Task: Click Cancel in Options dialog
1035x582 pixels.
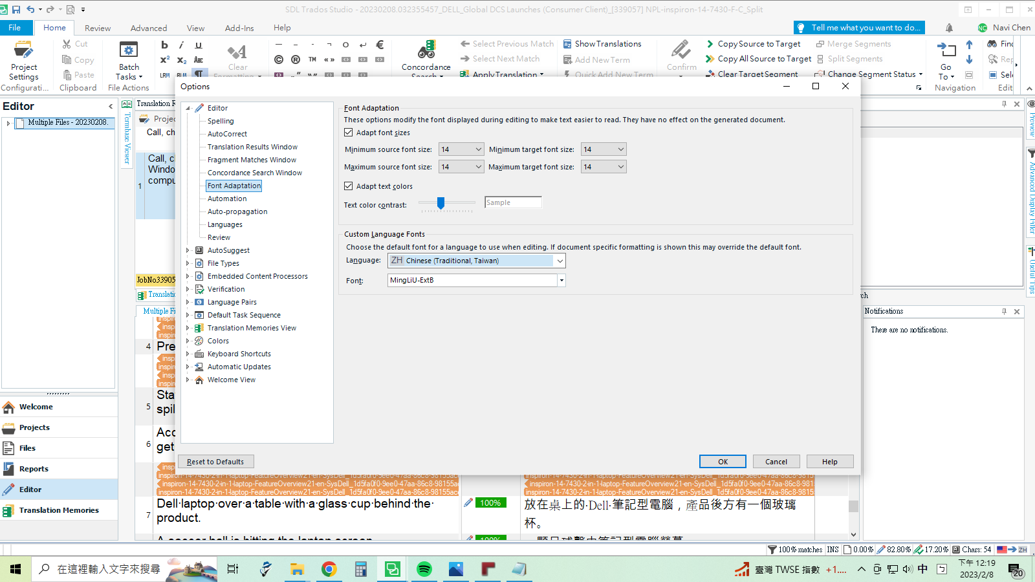Action: 776,462
